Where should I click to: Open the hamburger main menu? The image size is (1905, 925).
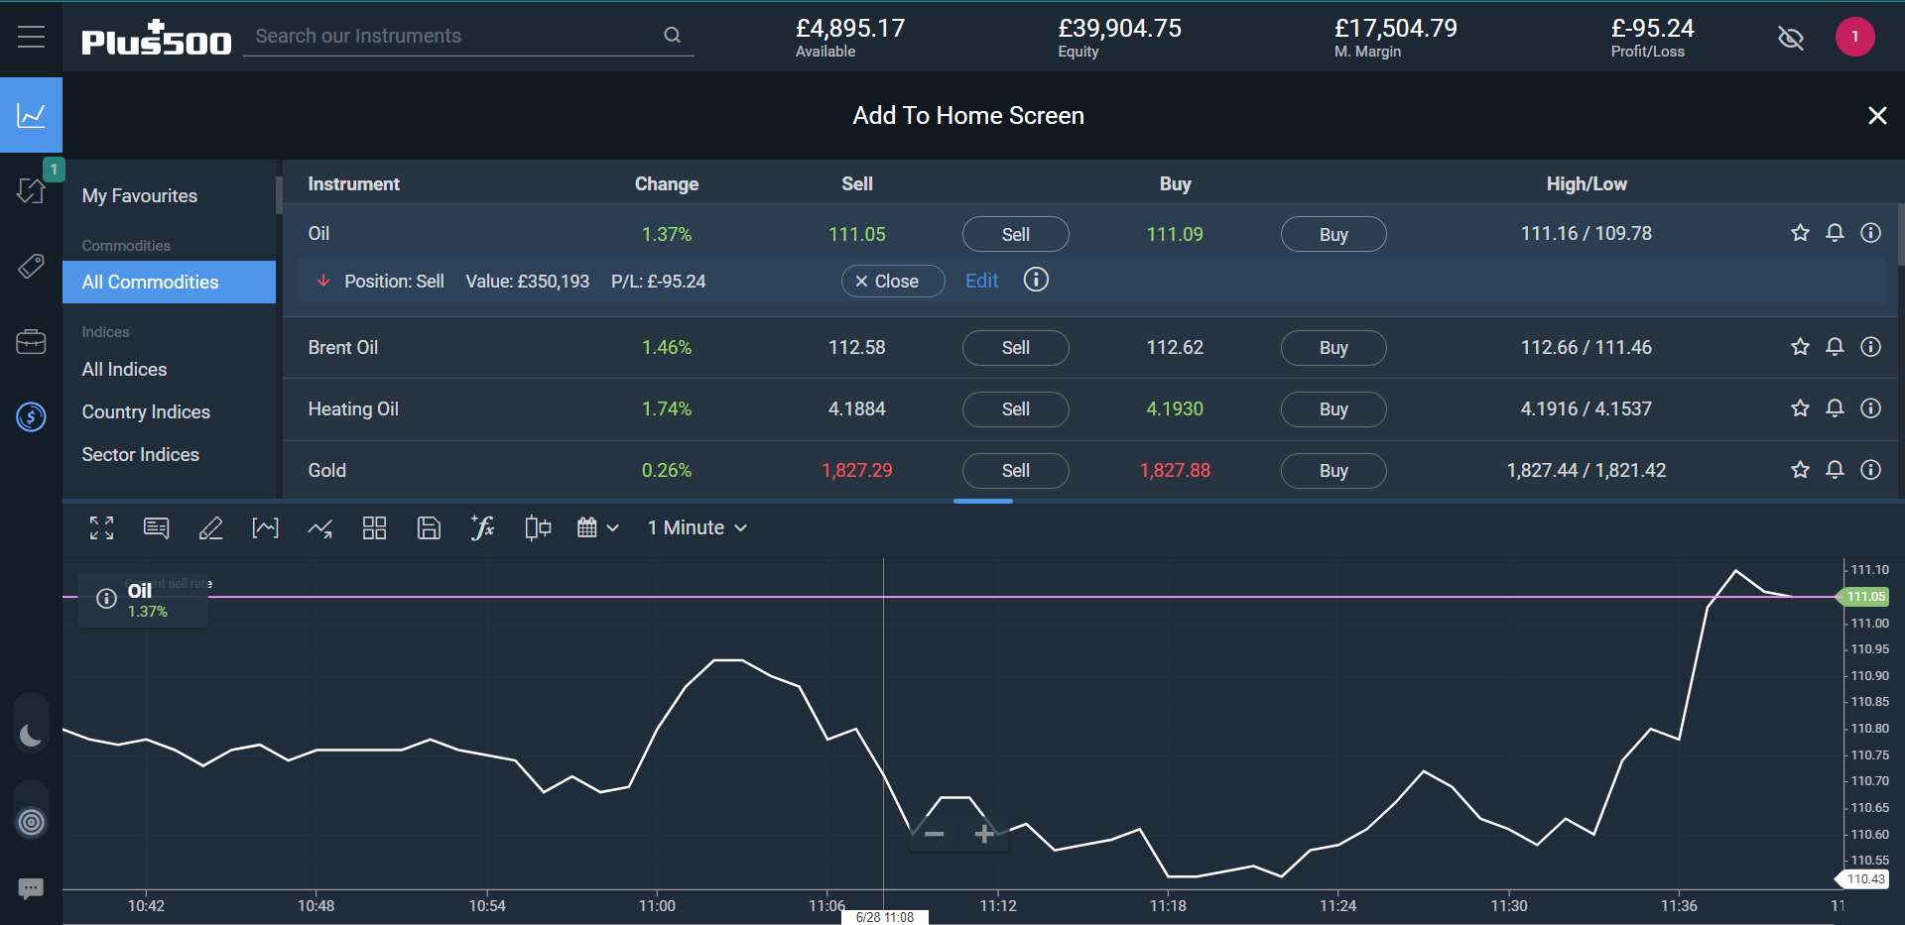(x=31, y=37)
